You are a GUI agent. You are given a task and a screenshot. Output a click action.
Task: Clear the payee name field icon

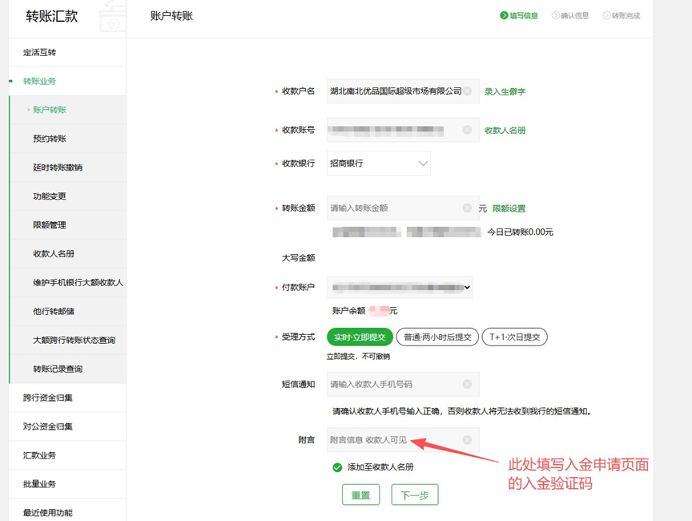(x=468, y=91)
